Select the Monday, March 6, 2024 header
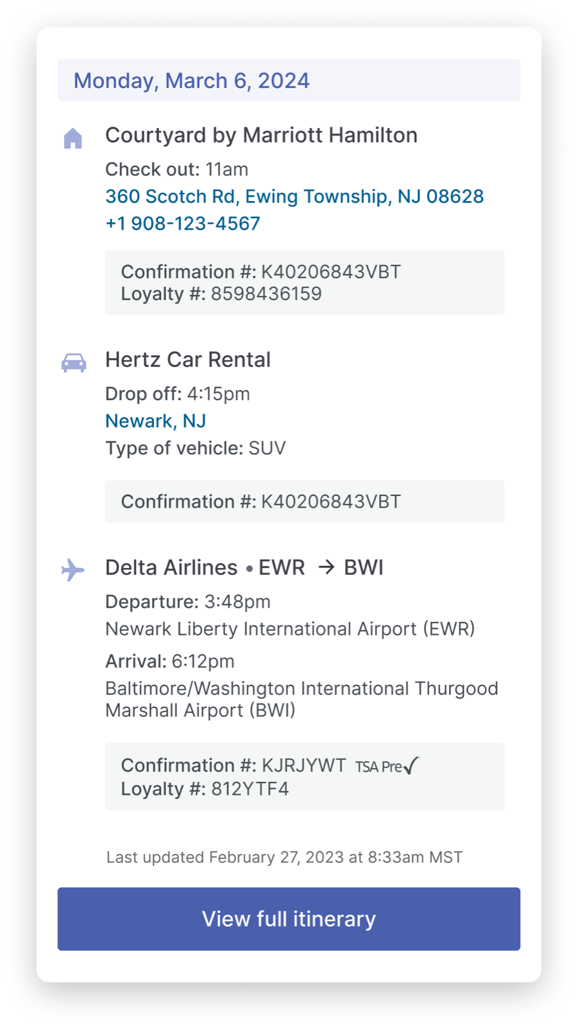Screen dimensions: 578x1028 191,80
